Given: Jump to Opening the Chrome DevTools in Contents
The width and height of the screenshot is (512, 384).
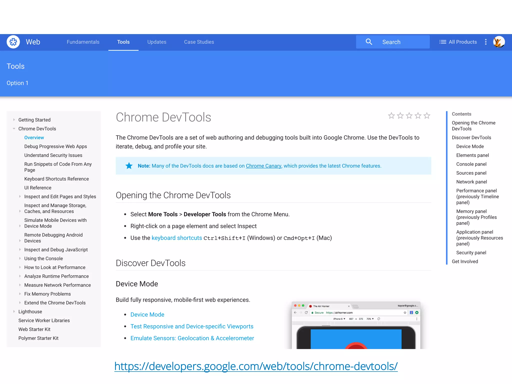Looking at the screenshot, I should coord(474,126).
